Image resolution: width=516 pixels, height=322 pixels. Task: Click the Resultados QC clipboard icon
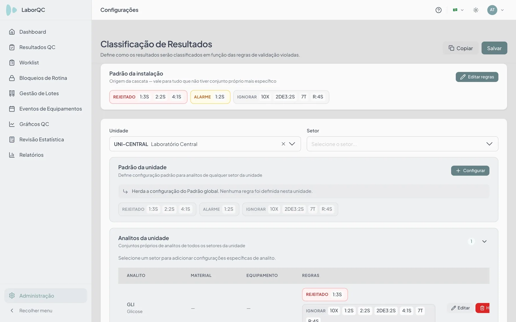[x=12, y=47]
